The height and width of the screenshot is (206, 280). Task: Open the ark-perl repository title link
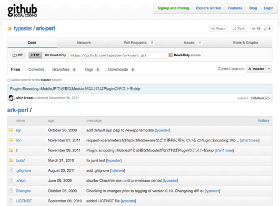pyautogui.click(x=45, y=28)
